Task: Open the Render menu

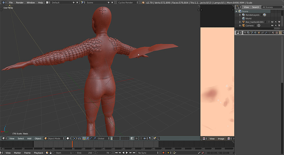Action: point(20,2)
